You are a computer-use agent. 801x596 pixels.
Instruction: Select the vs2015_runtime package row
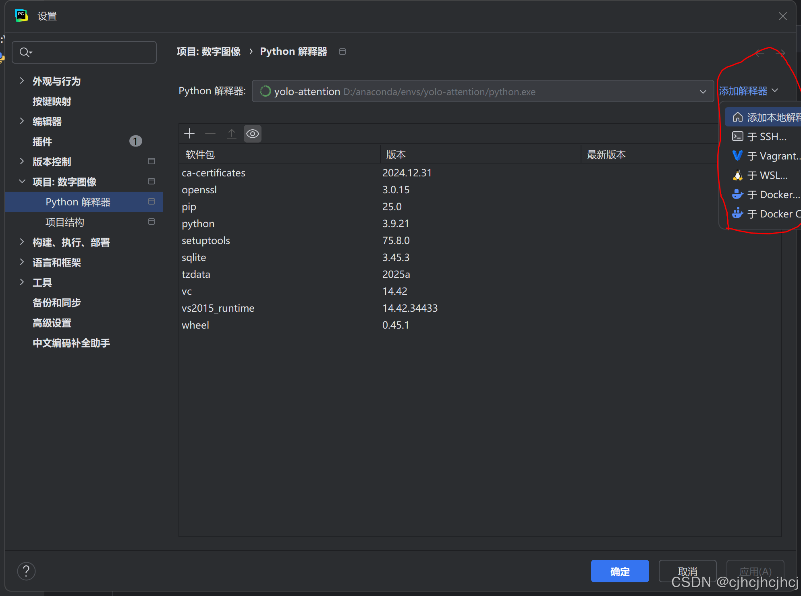point(480,308)
